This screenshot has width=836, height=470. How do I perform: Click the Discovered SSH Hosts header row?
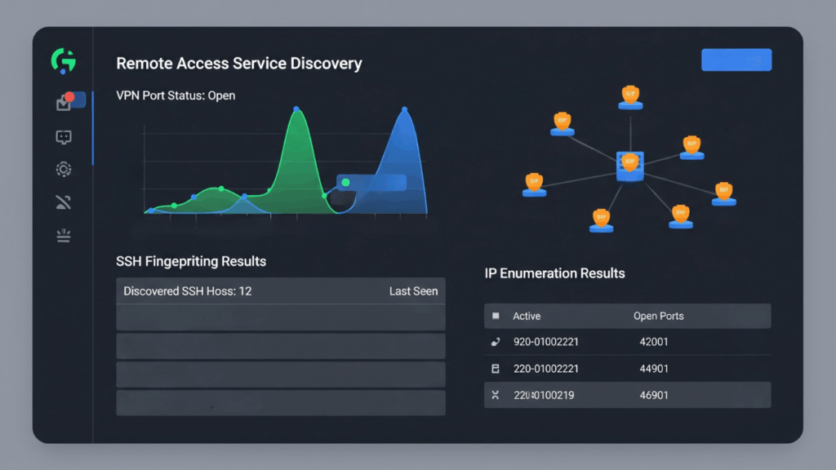[x=280, y=291]
